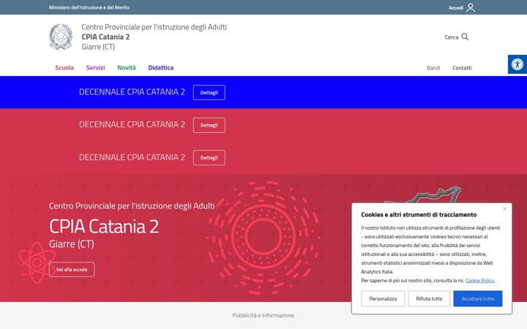This screenshot has width=527, height=329.
Task: Click Personalizza cookie button
Action: point(383,298)
